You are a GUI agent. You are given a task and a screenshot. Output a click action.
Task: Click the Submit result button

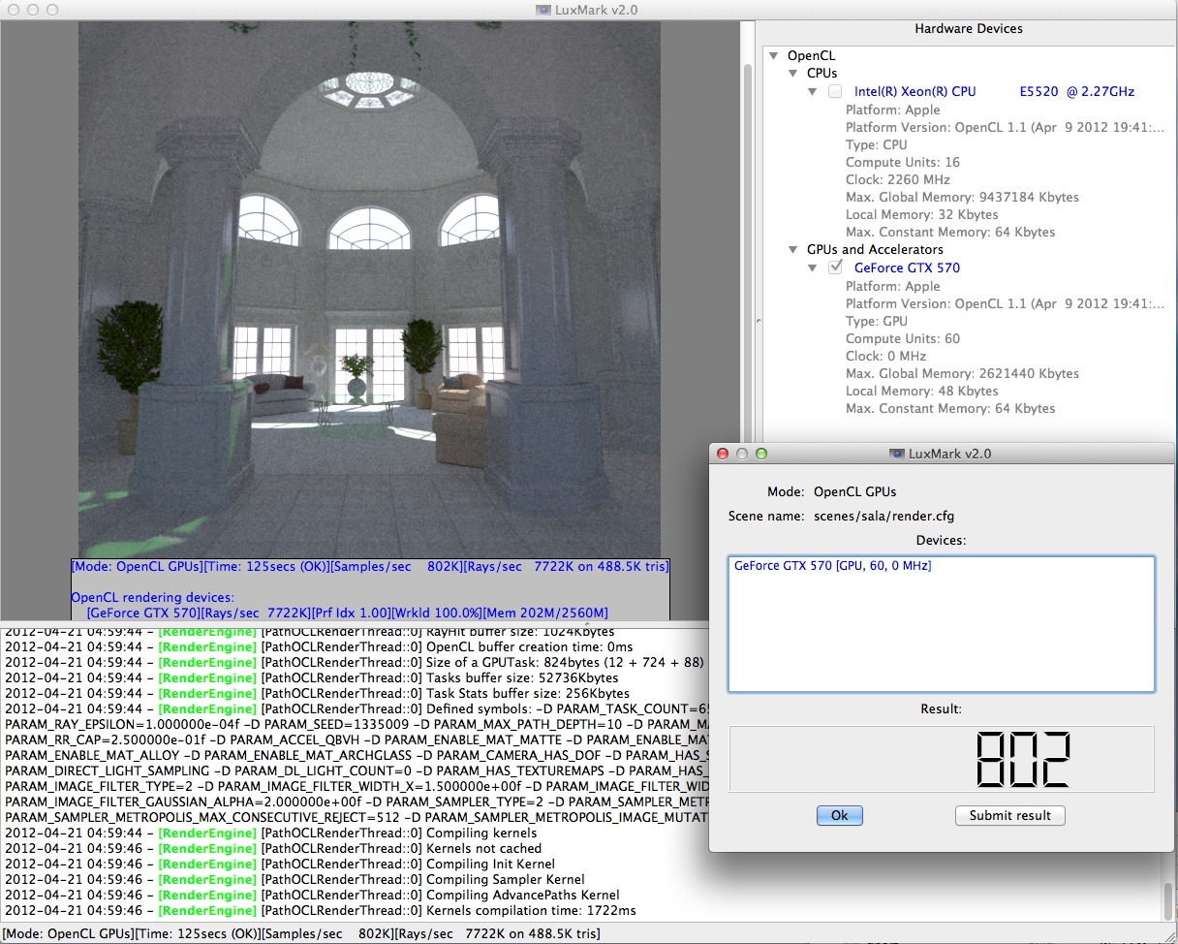tap(1009, 815)
